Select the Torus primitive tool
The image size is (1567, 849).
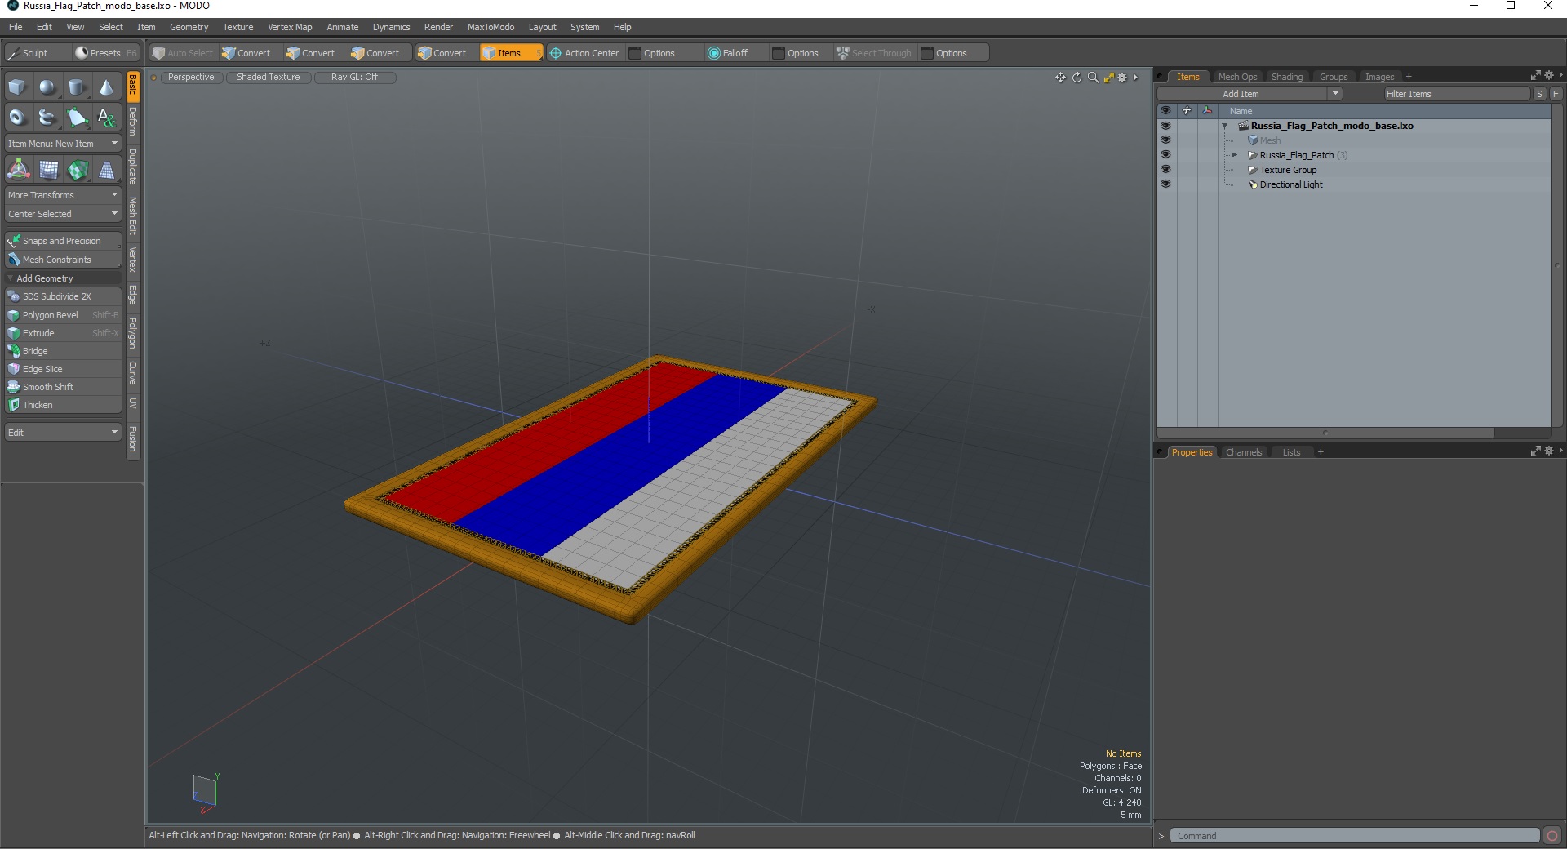coord(17,118)
